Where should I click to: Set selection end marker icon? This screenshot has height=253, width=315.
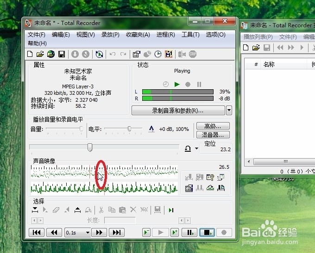click(77, 210)
